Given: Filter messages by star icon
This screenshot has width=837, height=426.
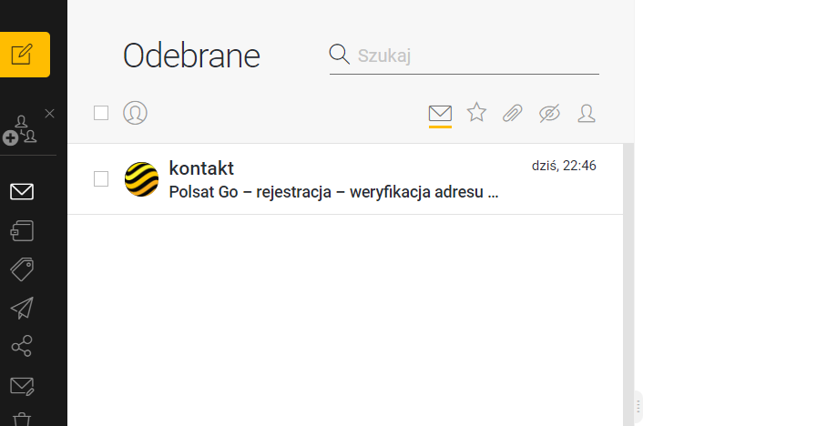Looking at the screenshot, I should click(476, 113).
